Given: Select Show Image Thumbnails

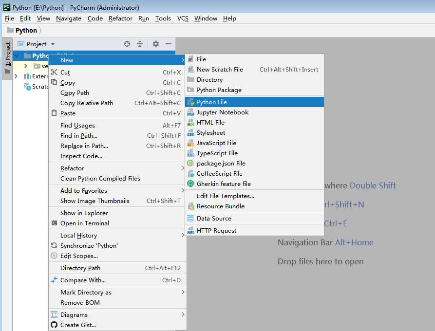Looking at the screenshot, I should pos(117,201).
